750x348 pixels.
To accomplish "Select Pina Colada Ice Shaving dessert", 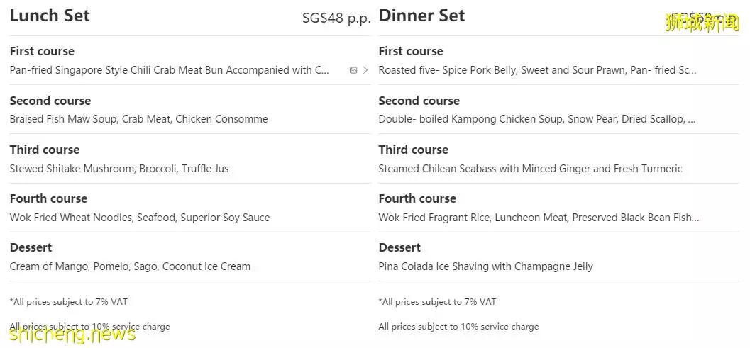I will [485, 266].
